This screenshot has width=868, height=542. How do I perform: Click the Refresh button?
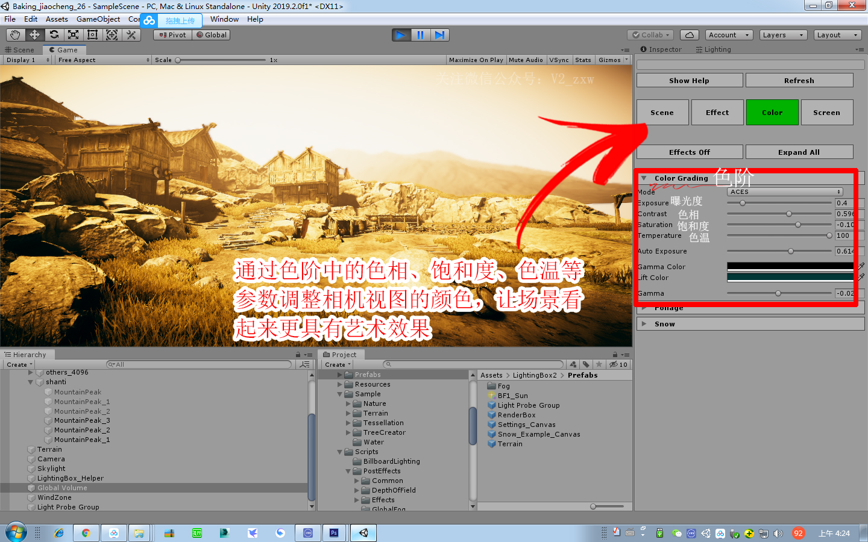(799, 80)
